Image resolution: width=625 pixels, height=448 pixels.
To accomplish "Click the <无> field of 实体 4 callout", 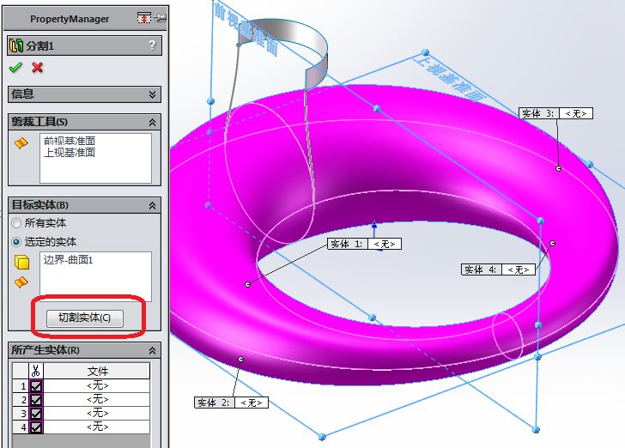I will coord(519,269).
